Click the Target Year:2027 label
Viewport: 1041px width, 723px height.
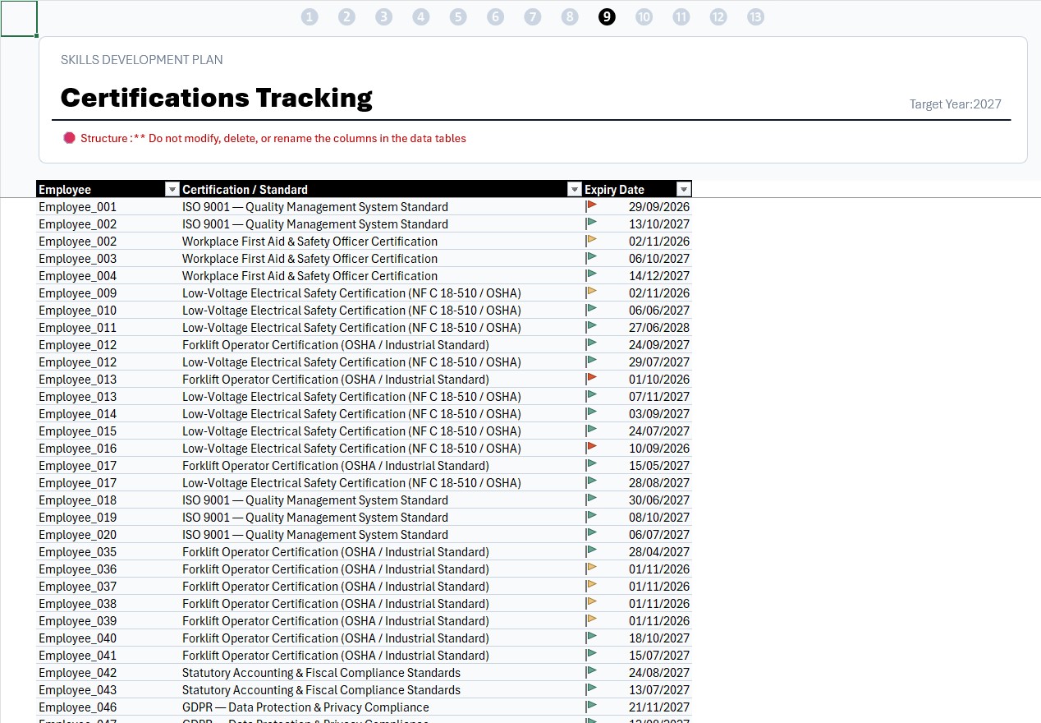956,104
